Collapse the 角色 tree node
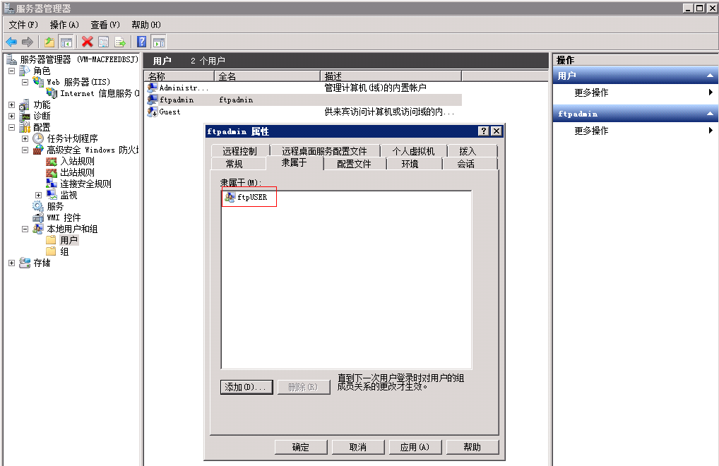719x466 pixels. (11, 71)
